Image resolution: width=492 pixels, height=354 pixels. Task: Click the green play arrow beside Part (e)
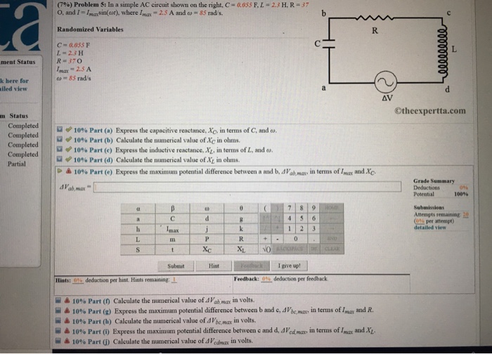click(x=60, y=171)
